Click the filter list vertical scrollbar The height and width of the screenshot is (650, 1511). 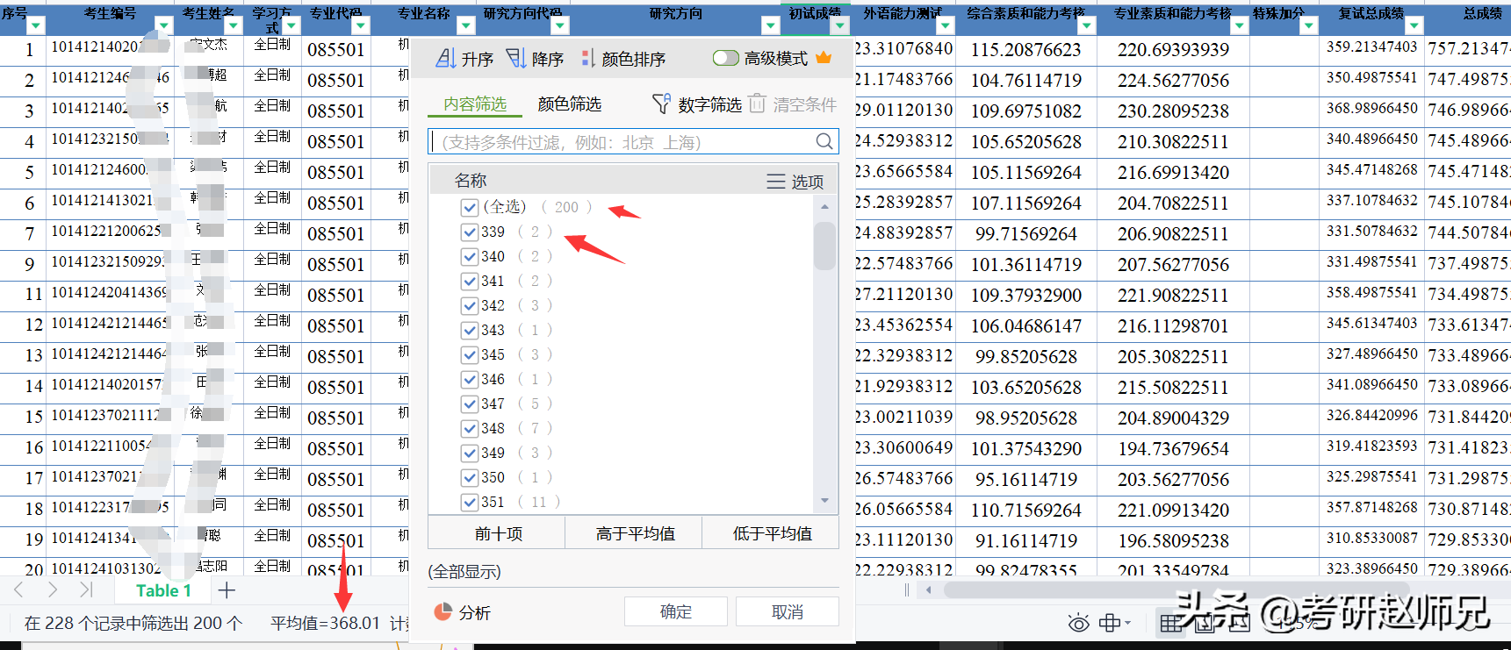click(824, 247)
